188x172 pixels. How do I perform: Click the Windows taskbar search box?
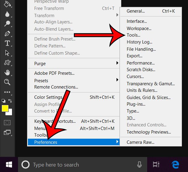pyautogui.click(x=81, y=164)
